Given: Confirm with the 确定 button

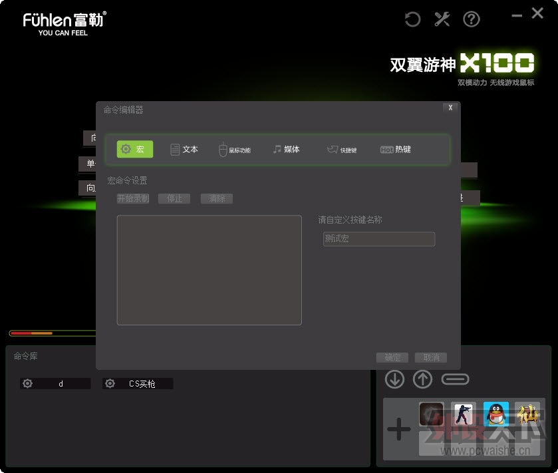Looking at the screenshot, I should click(392, 357).
